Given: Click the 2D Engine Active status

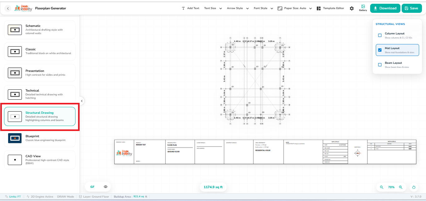Looking at the screenshot, I should click(40, 197).
